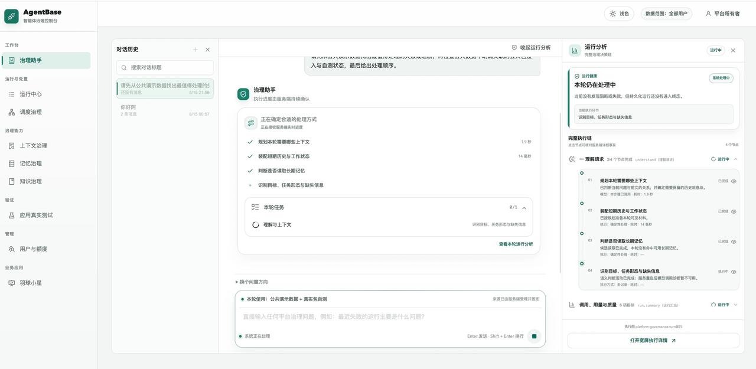Expand 换个问题方向 disclosure triangle

(237, 282)
